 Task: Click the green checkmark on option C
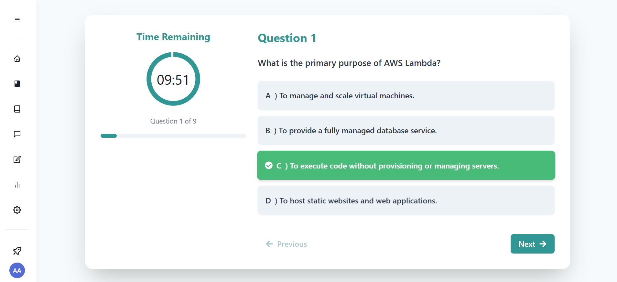(269, 166)
